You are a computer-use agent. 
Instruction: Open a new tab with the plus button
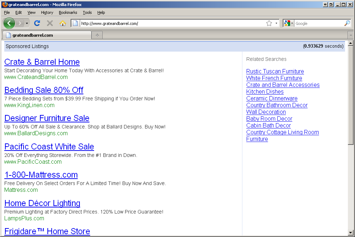coord(97,35)
